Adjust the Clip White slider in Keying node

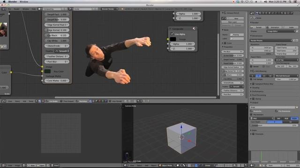(x=57, y=41)
